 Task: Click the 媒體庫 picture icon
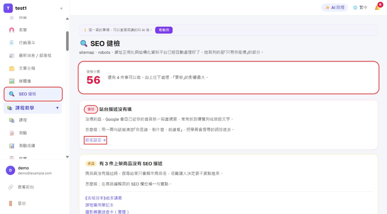point(12,81)
